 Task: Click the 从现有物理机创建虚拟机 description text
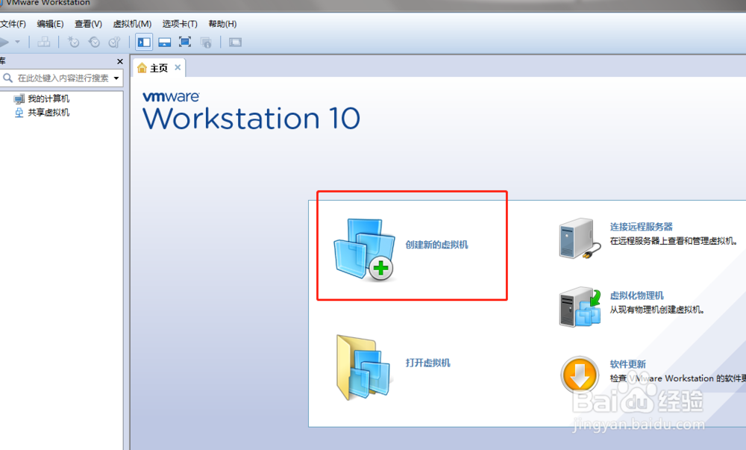pyautogui.click(x=656, y=310)
